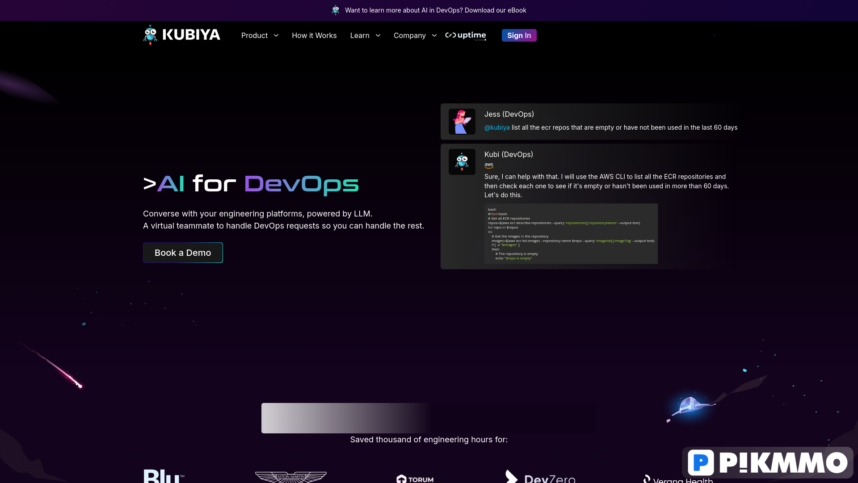Click the Jess (DevOps) name label
Screen dimensions: 858x483
[x=509, y=114]
